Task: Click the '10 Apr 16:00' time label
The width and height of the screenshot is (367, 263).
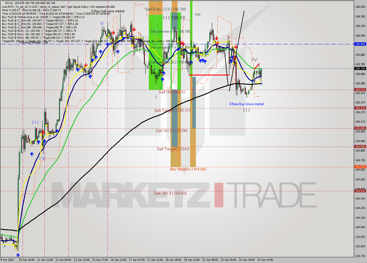Action: 26,260
